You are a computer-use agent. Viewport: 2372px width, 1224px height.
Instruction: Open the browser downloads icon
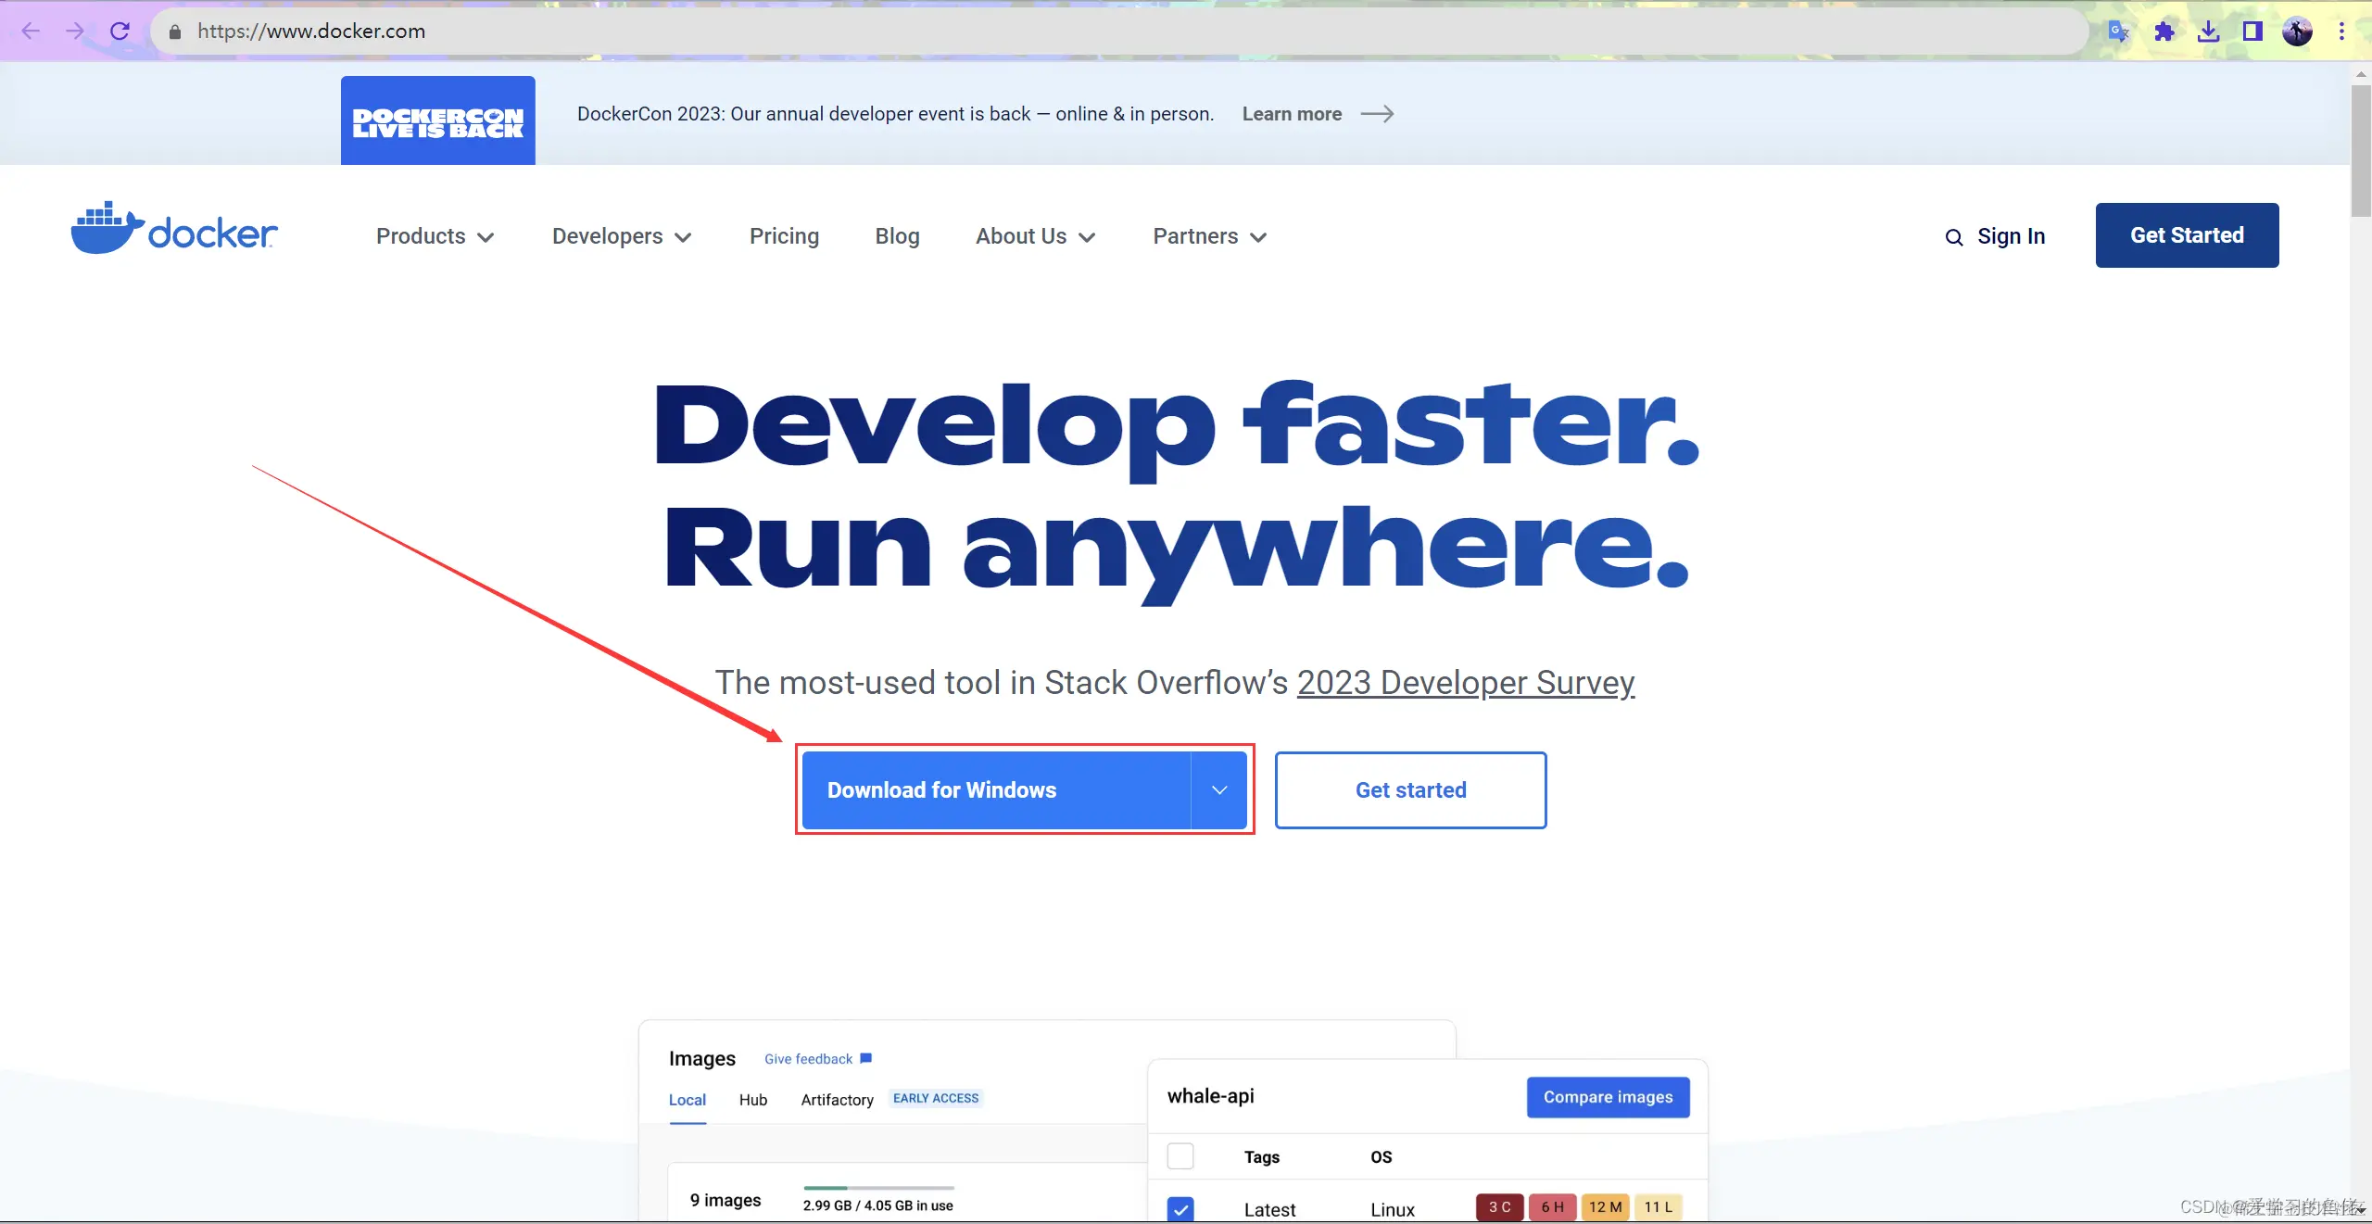pyautogui.click(x=2209, y=32)
